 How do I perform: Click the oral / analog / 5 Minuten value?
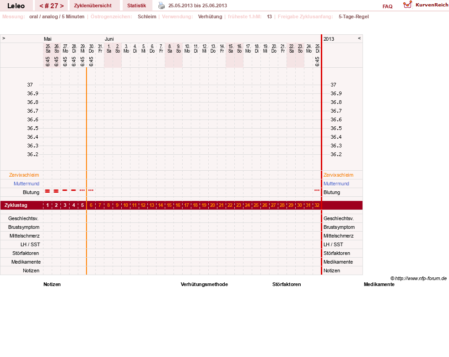57,16
